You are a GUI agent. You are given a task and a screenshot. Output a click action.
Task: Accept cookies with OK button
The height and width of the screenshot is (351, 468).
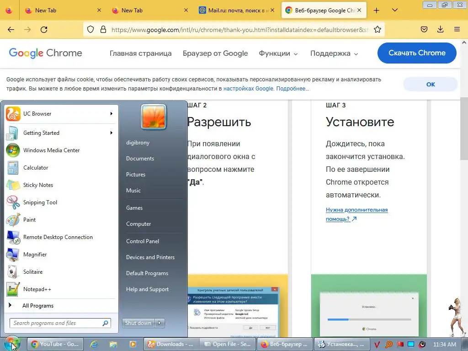click(430, 84)
